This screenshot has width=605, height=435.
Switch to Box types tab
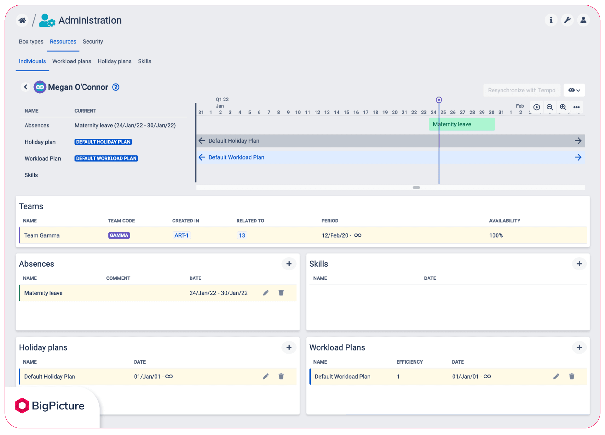[x=31, y=42]
